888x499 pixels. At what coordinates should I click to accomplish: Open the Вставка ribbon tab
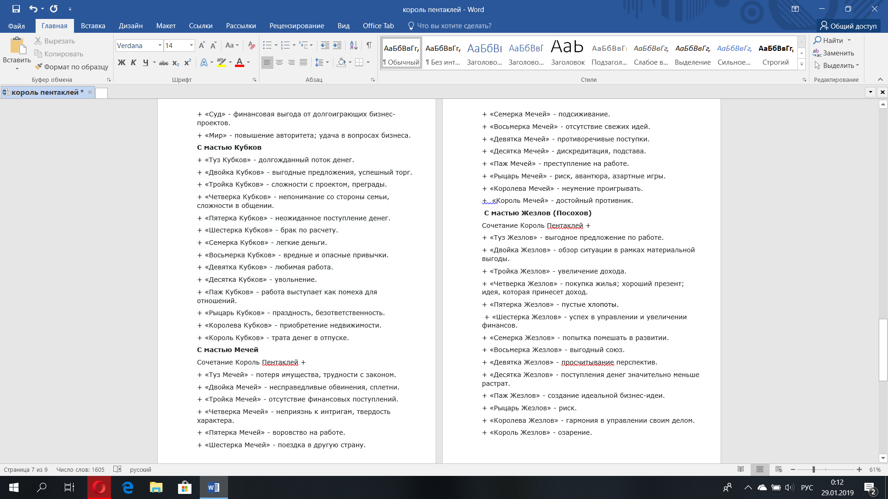point(93,26)
